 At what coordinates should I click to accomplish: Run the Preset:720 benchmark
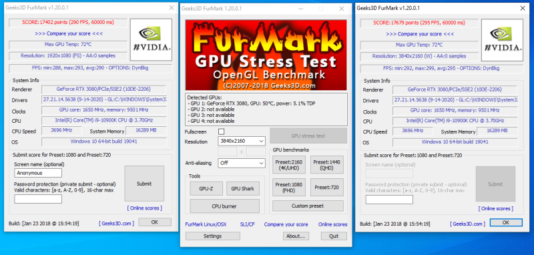point(327,188)
